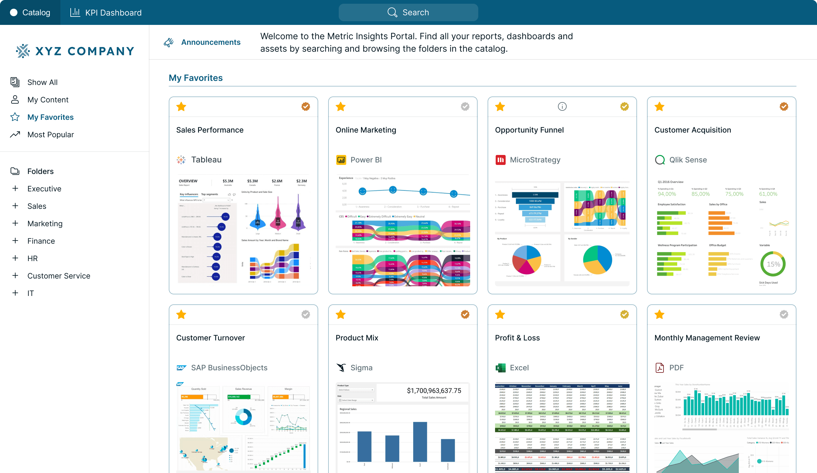Click the Catalog tab in navigation
The width and height of the screenshot is (817, 473).
[x=31, y=12]
